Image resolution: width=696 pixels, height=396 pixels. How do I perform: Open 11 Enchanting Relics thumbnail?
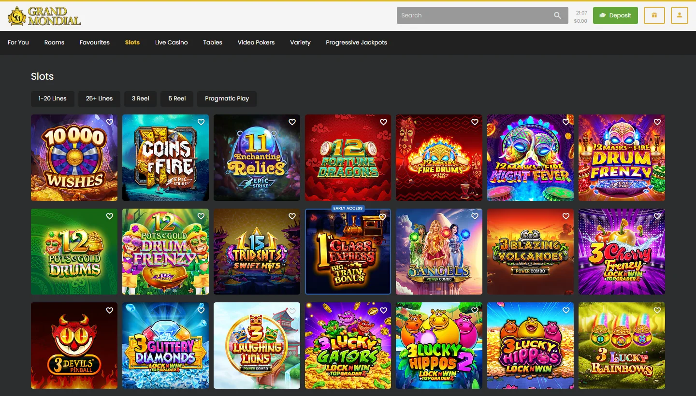(x=257, y=157)
